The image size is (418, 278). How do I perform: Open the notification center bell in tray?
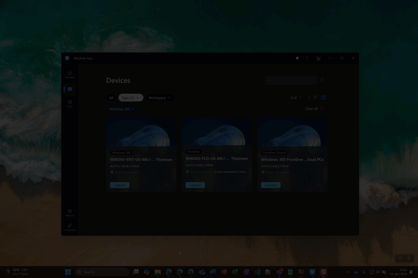(x=411, y=272)
